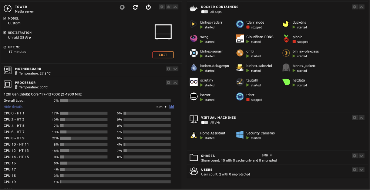Click the pihole raspberry icon
This screenshot has width=370, height=190.
286,38
